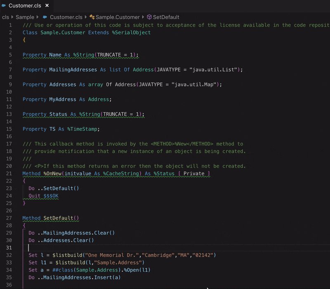The image size is (330, 289).
Task: Click property 'Status' on line 13
Action: pyautogui.click(x=58, y=114)
